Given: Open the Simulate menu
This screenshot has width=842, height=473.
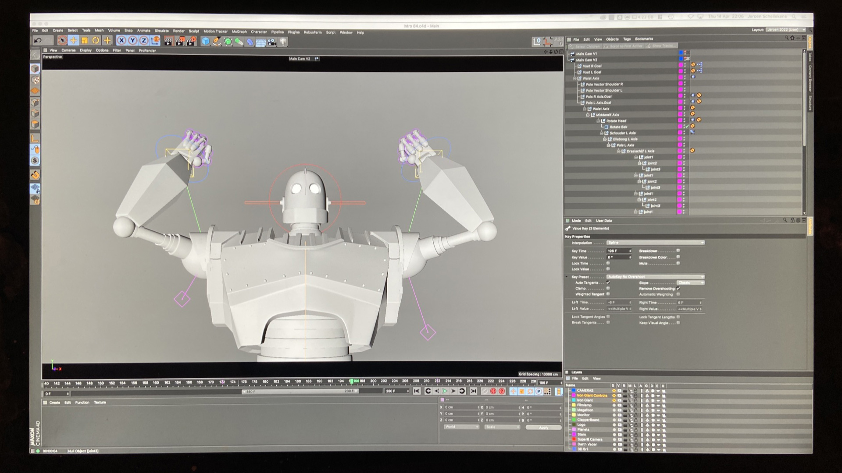Looking at the screenshot, I should [161, 31].
